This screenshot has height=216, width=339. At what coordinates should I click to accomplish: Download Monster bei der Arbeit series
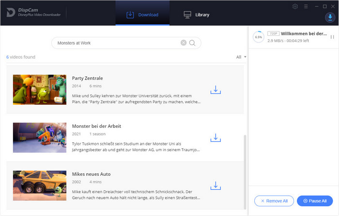216,138
